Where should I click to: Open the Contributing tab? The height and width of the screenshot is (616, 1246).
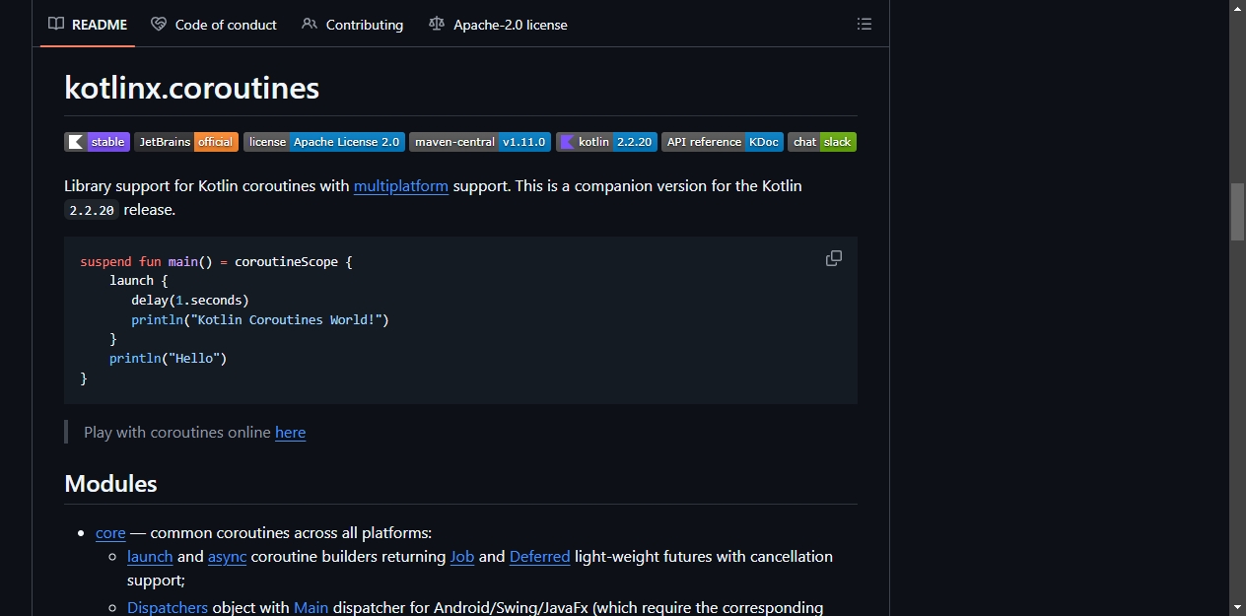[353, 24]
